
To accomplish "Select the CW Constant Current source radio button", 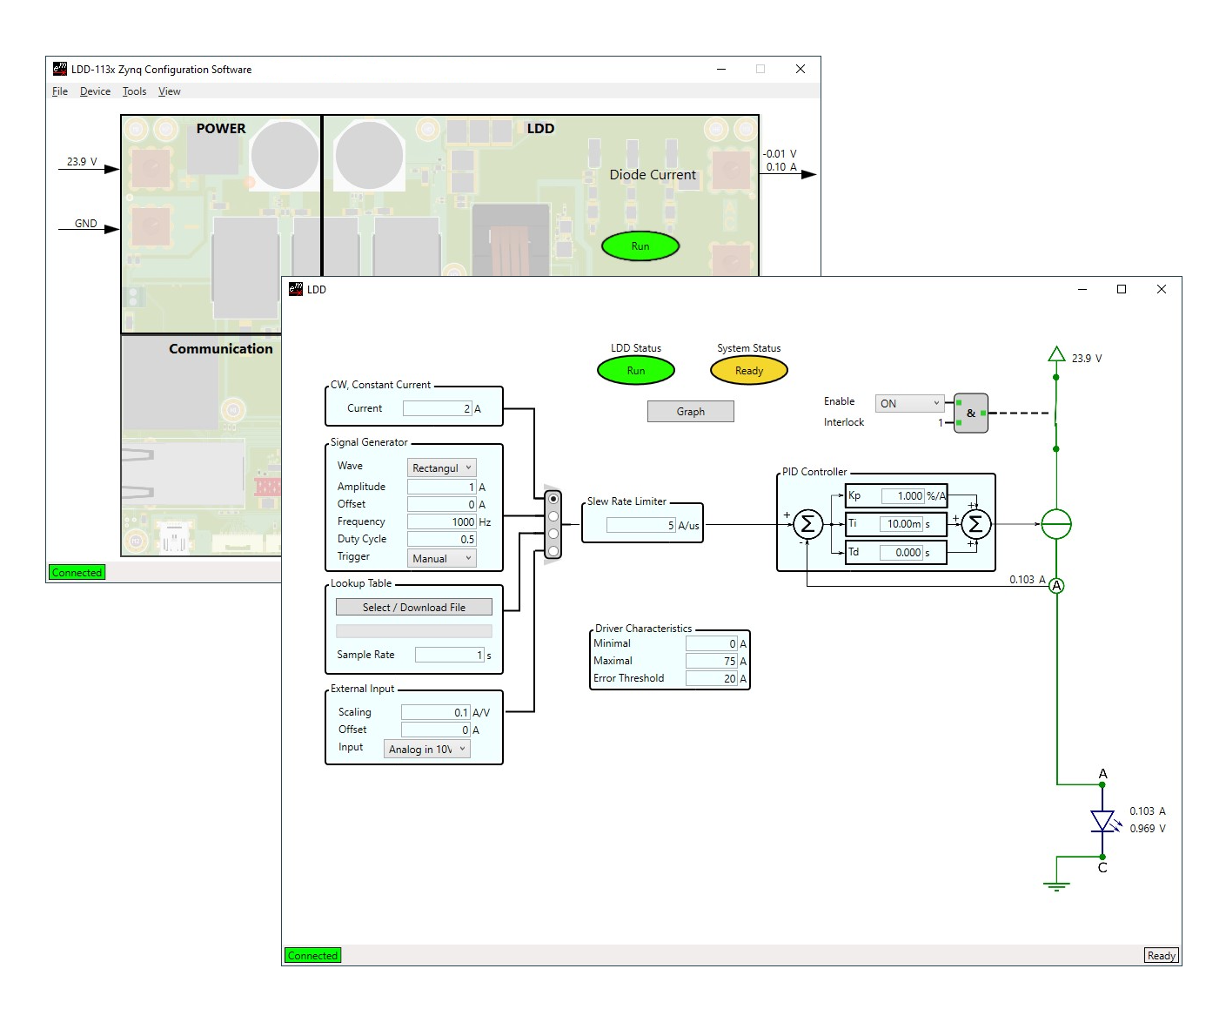I will [553, 499].
